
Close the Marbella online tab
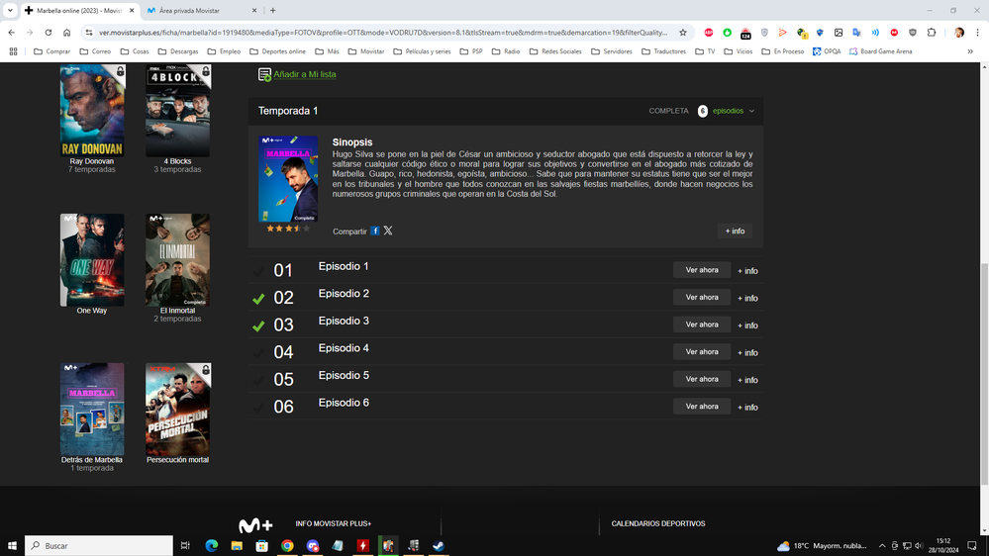[132, 11]
